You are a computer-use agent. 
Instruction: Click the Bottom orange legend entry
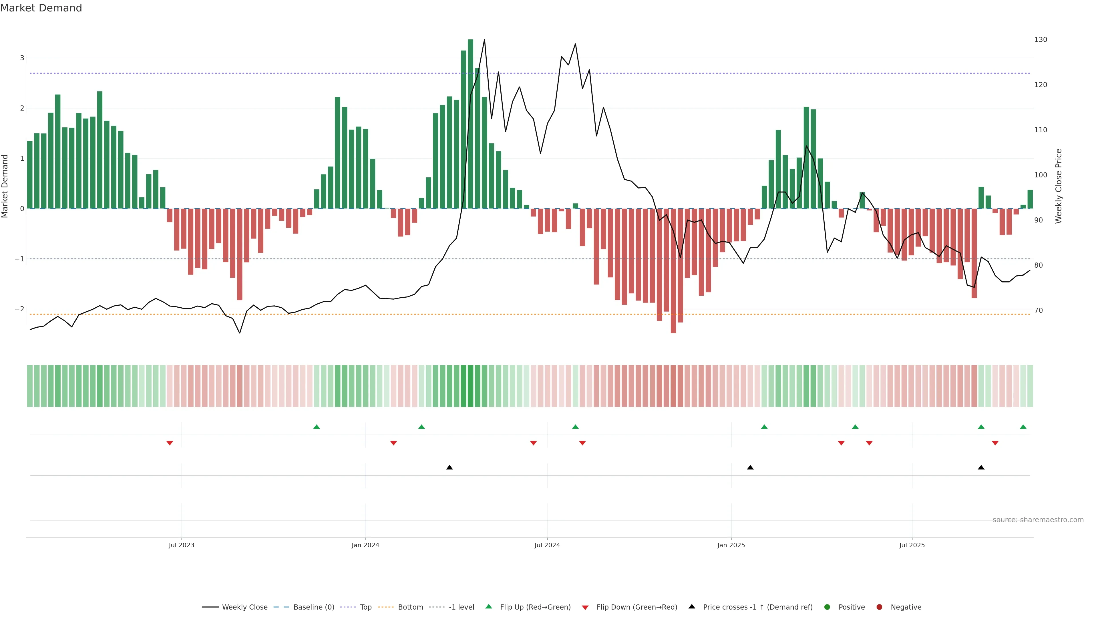click(410, 607)
